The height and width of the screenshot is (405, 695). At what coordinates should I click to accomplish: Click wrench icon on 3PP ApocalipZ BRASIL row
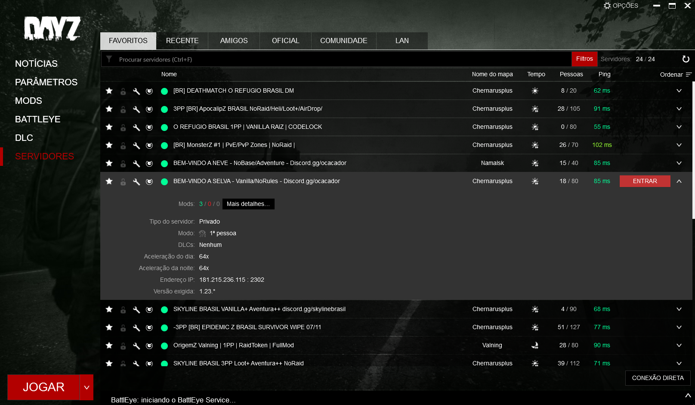pyautogui.click(x=136, y=109)
